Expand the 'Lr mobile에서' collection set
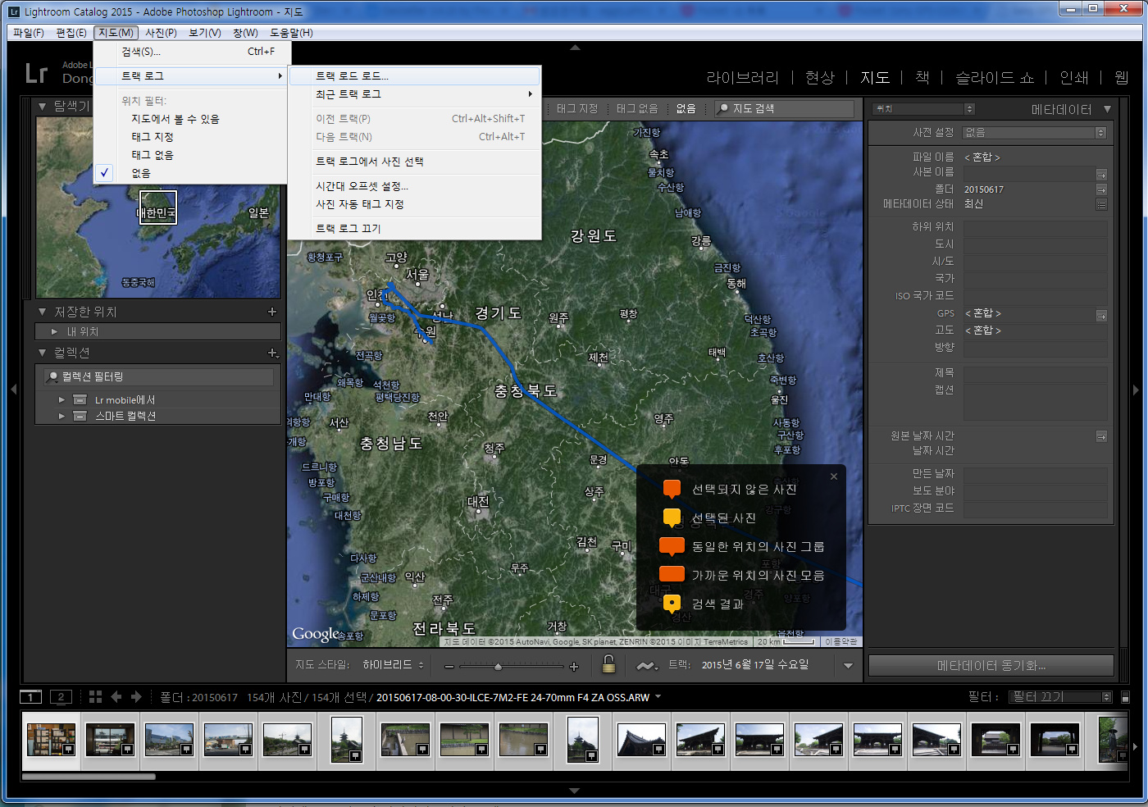 click(x=61, y=400)
